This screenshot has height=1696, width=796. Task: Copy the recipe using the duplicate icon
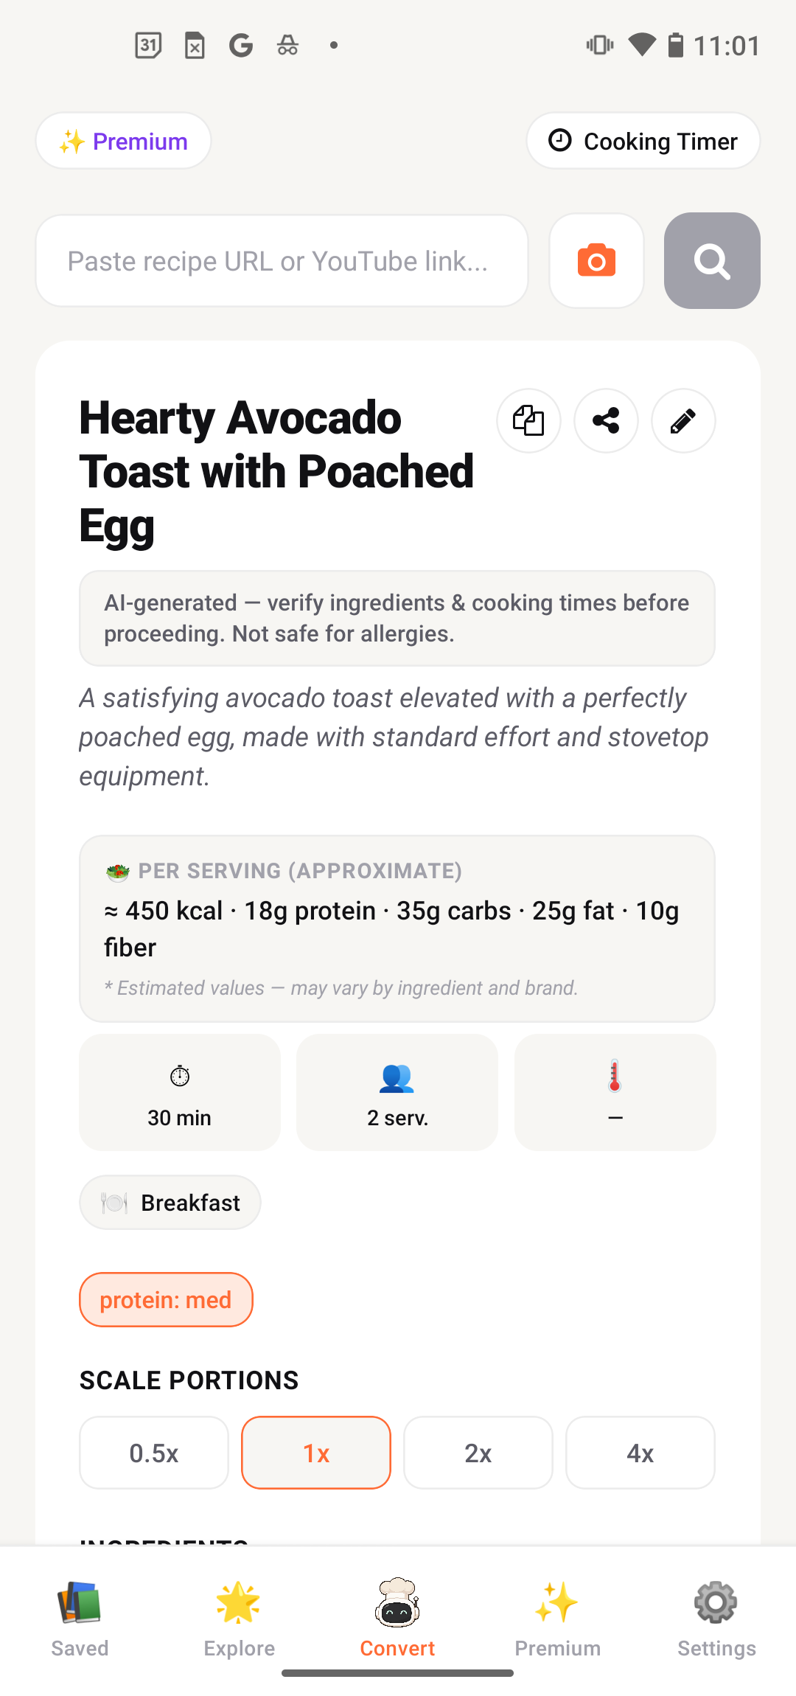click(528, 421)
